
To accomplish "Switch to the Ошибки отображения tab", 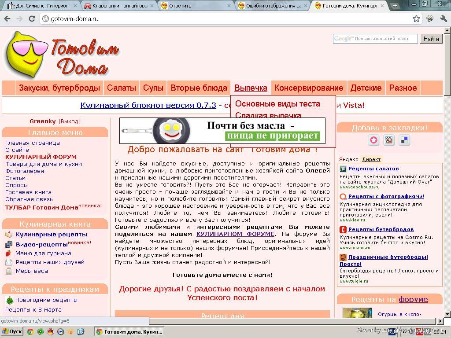I will tap(274, 5).
